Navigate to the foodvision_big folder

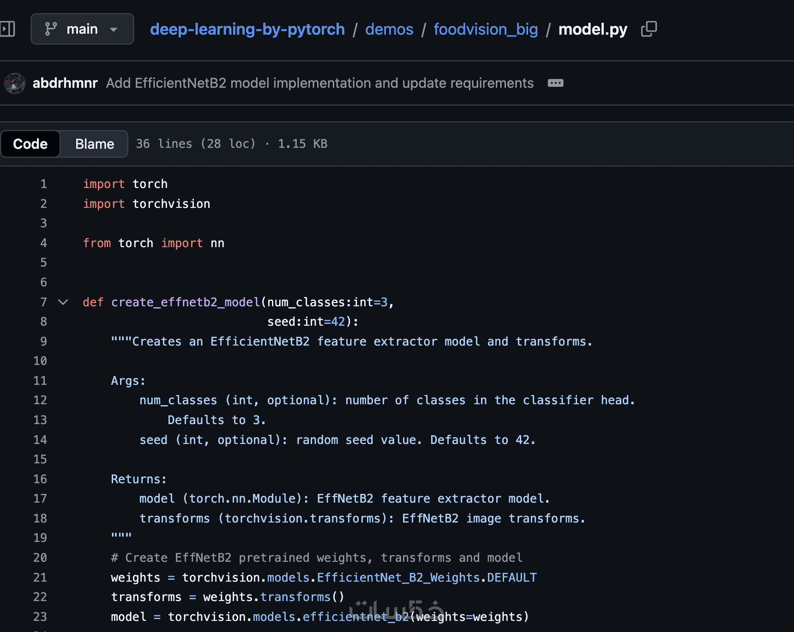click(486, 29)
